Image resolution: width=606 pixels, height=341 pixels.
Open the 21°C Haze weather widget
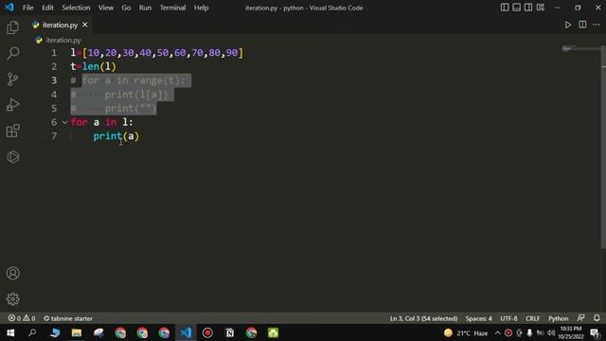tap(466, 332)
